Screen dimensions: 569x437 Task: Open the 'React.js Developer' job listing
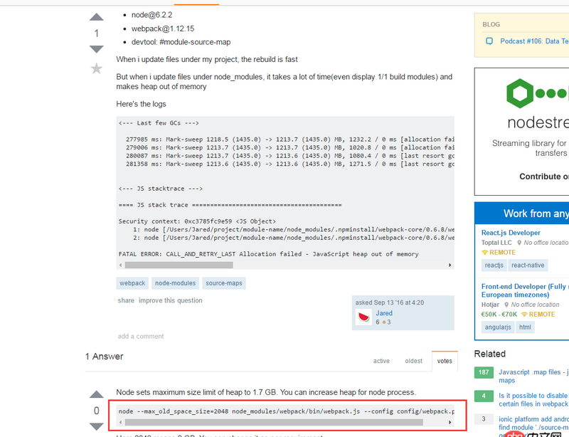pyautogui.click(x=510, y=232)
